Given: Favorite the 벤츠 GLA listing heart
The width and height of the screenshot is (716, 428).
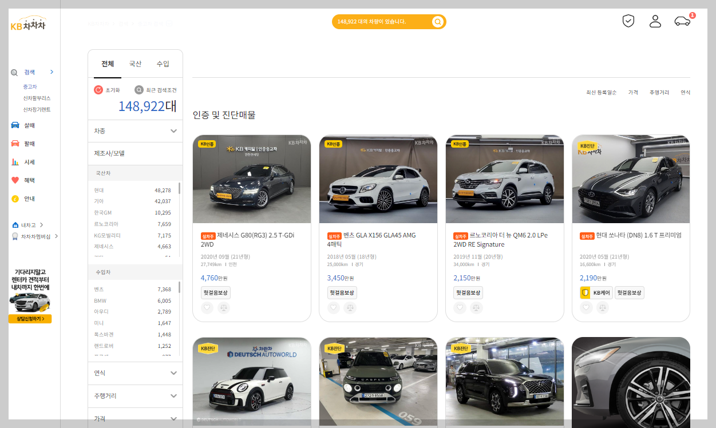Looking at the screenshot, I should pyautogui.click(x=334, y=308).
